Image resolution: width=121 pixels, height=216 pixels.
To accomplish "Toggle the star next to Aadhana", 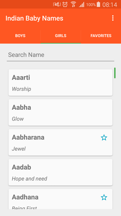I will [x=104, y=197].
